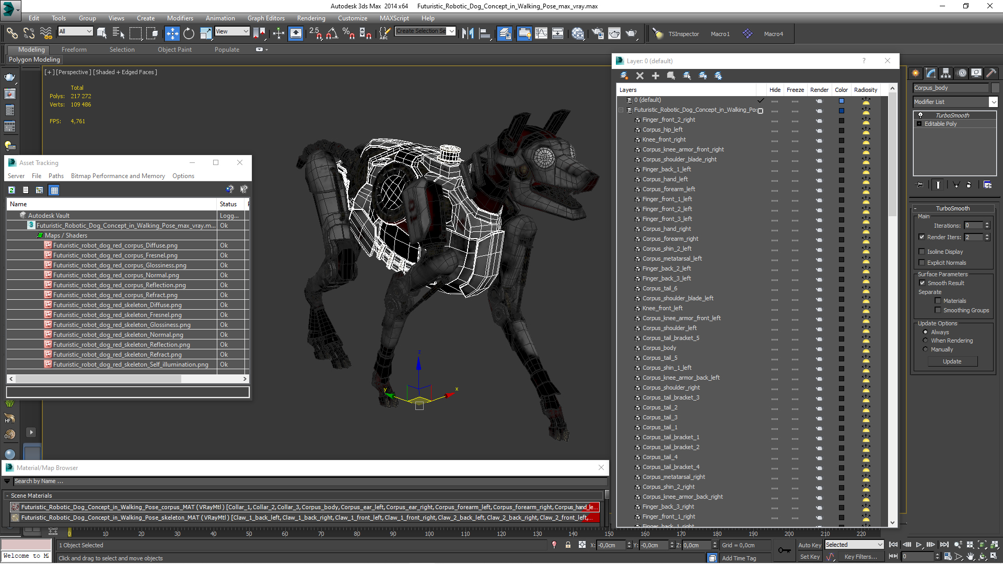Enable Separate by Smoothing Groups checkbox
Viewport: 1003px width, 564px height.
click(938, 310)
